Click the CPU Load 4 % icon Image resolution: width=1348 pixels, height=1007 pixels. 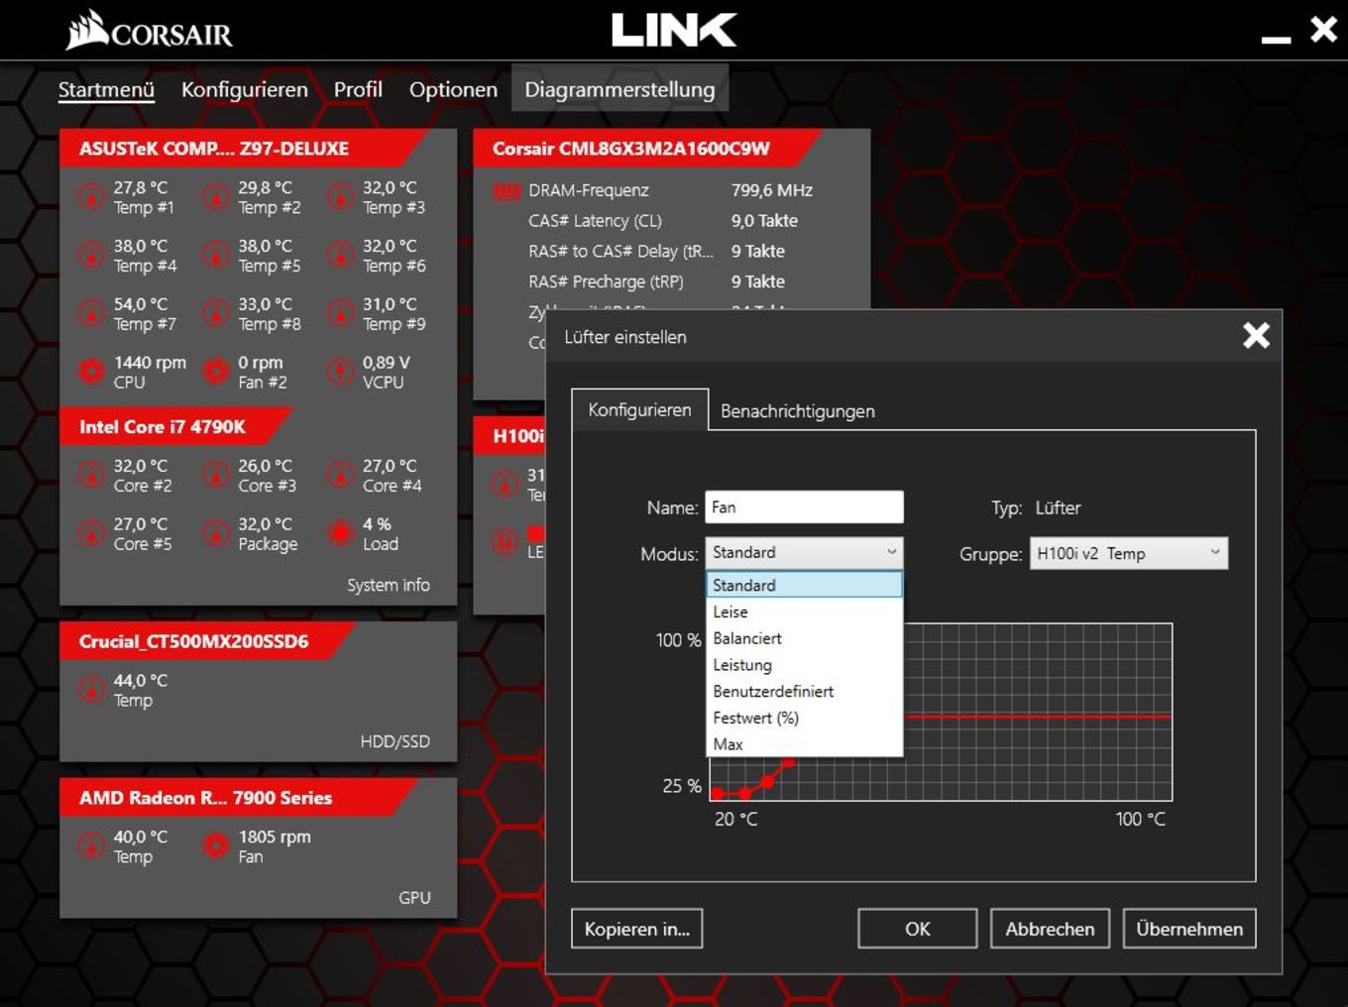(x=341, y=534)
